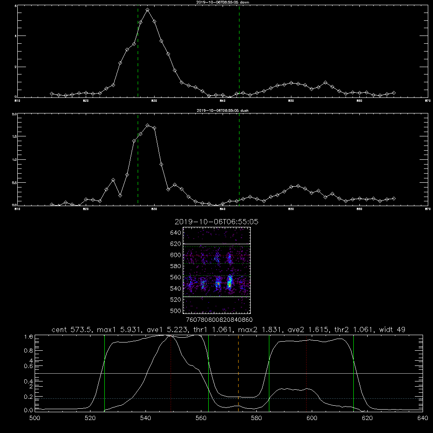Click the 'widt 49' value in stats line
Screen dimensions: 433x433
[392, 330]
